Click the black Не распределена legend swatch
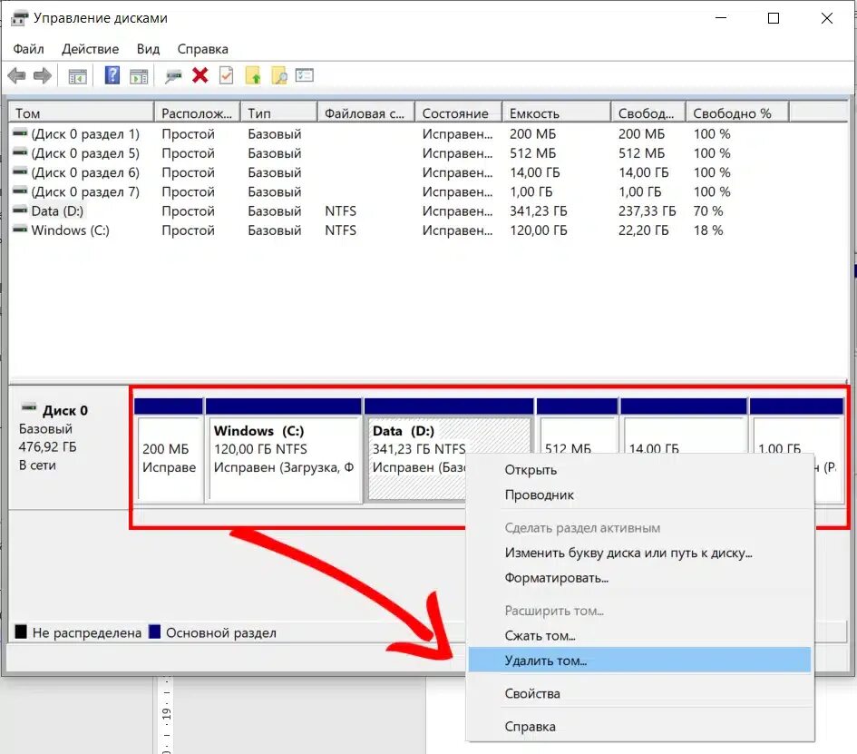Viewport: 857px width, 754px height. coord(21,632)
